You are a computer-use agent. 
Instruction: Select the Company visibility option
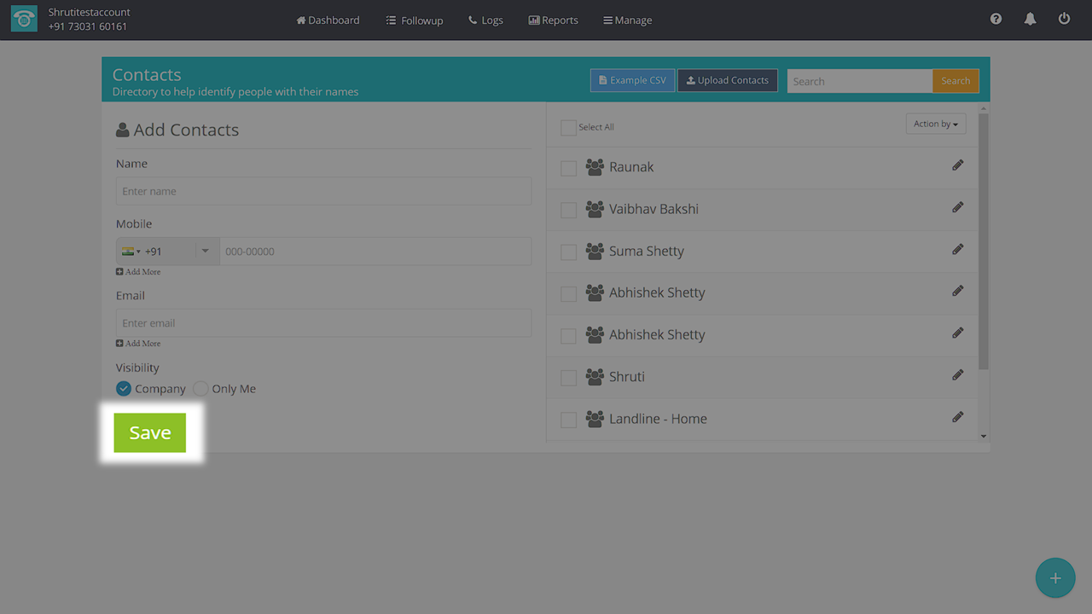124,389
